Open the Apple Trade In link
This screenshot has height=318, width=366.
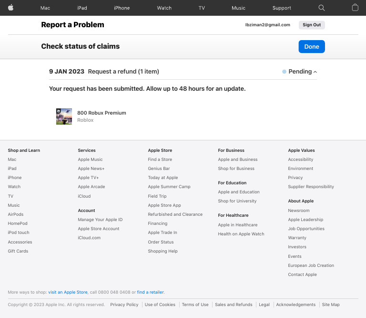[163, 233]
